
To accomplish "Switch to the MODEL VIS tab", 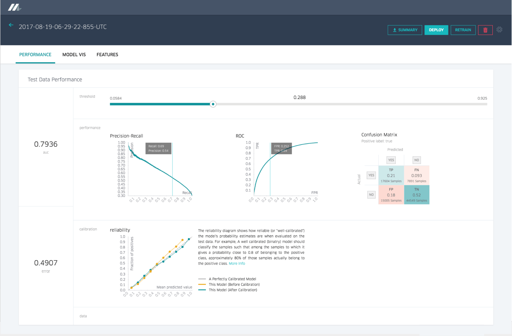I will [74, 54].
